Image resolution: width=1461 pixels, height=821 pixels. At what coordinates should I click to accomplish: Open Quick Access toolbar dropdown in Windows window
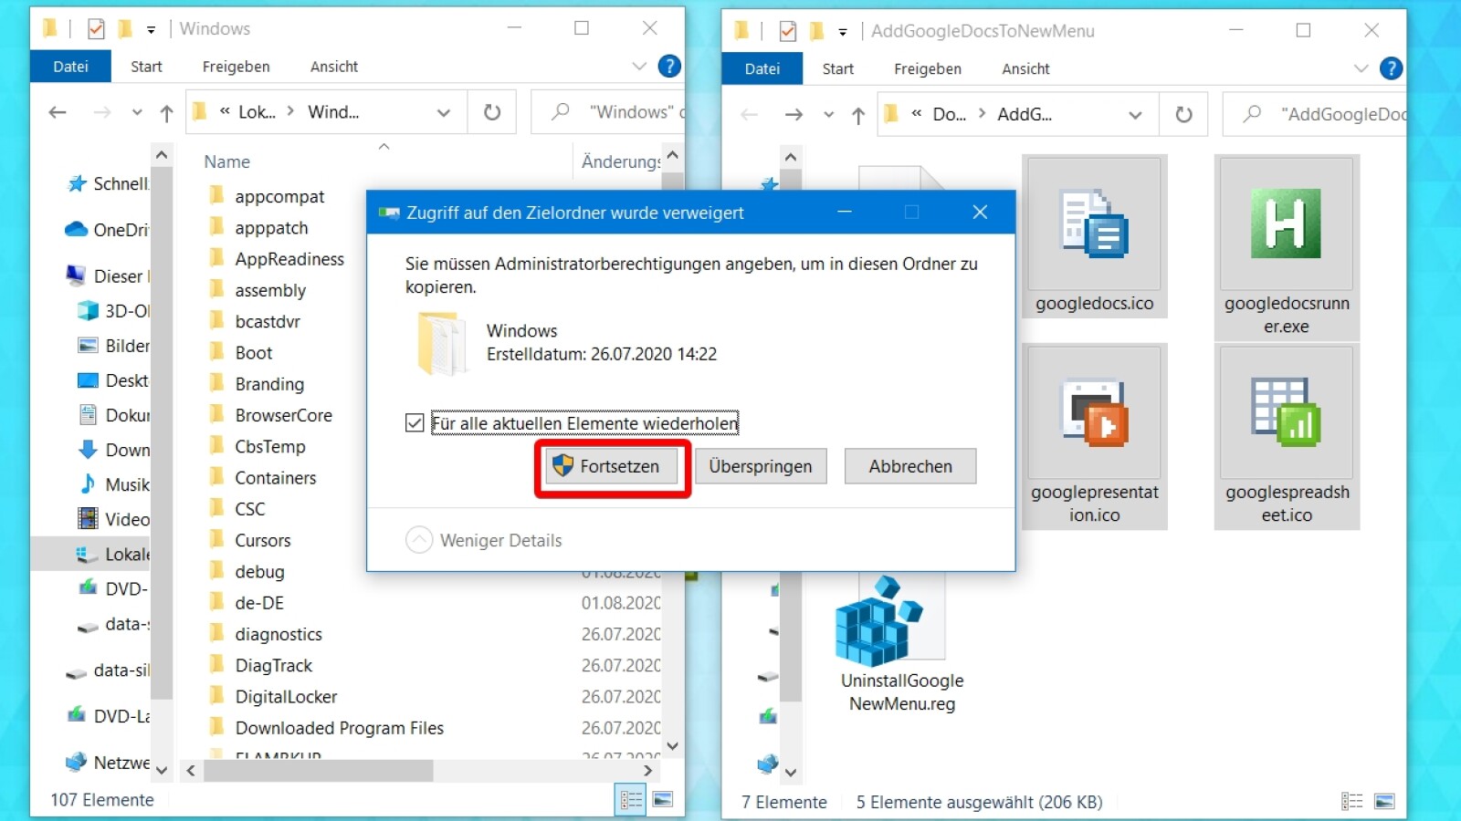(151, 30)
